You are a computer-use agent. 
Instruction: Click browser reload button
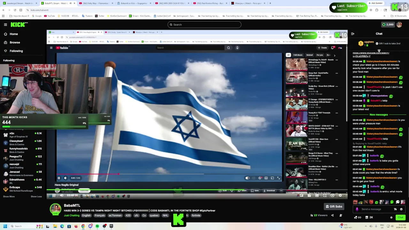[15, 10]
